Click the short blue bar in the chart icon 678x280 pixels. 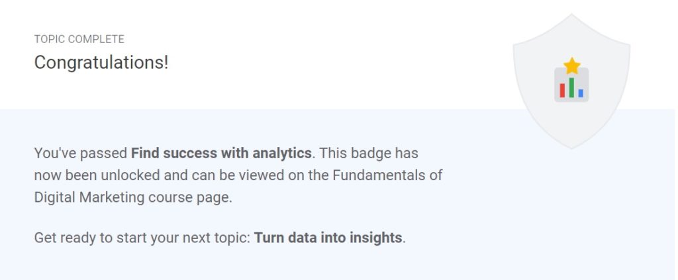(x=581, y=93)
